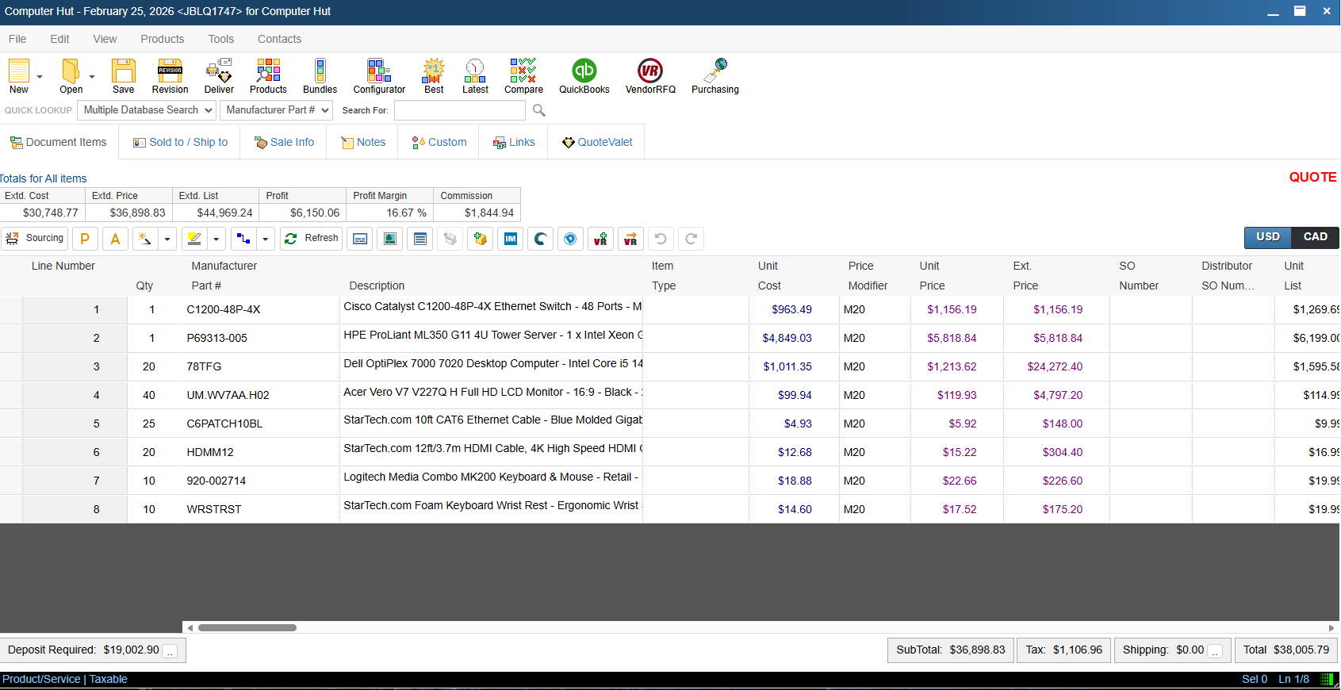Launch the Compare pricing tool
This screenshot has width=1341, height=690.
[523, 76]
